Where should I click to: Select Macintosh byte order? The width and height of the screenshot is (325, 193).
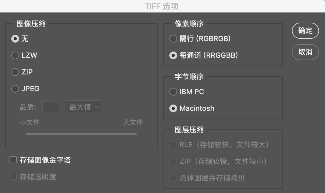(x=173, y=108)
